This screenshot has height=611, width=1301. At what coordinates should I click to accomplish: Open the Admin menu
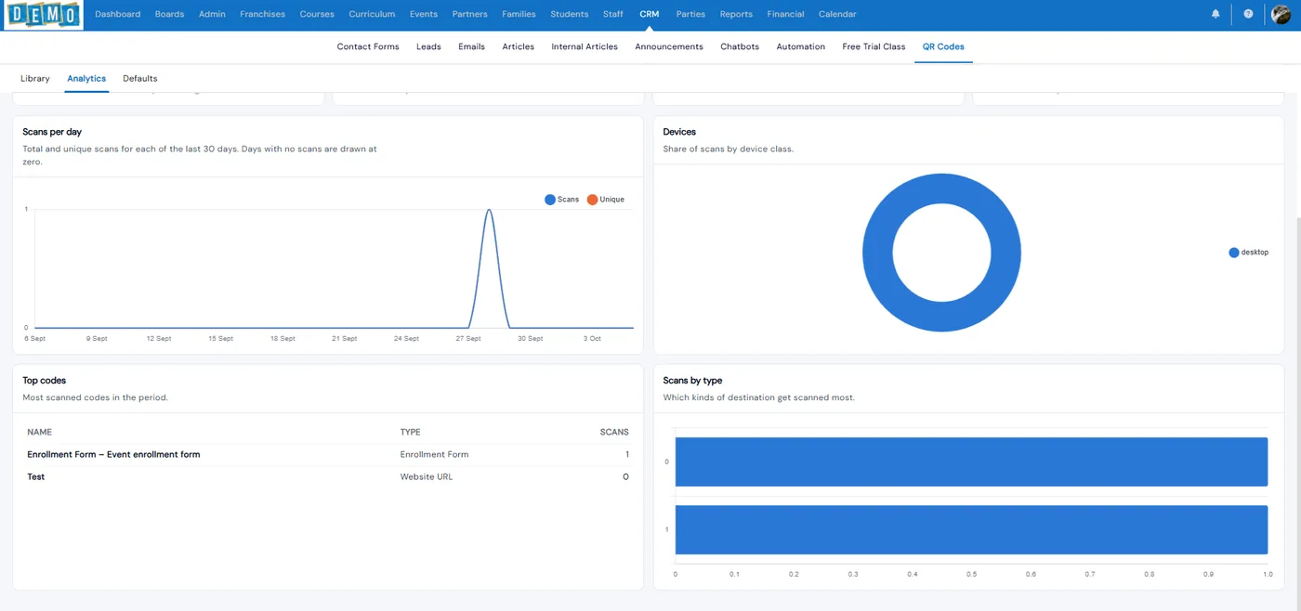click(x=212, y=14)
